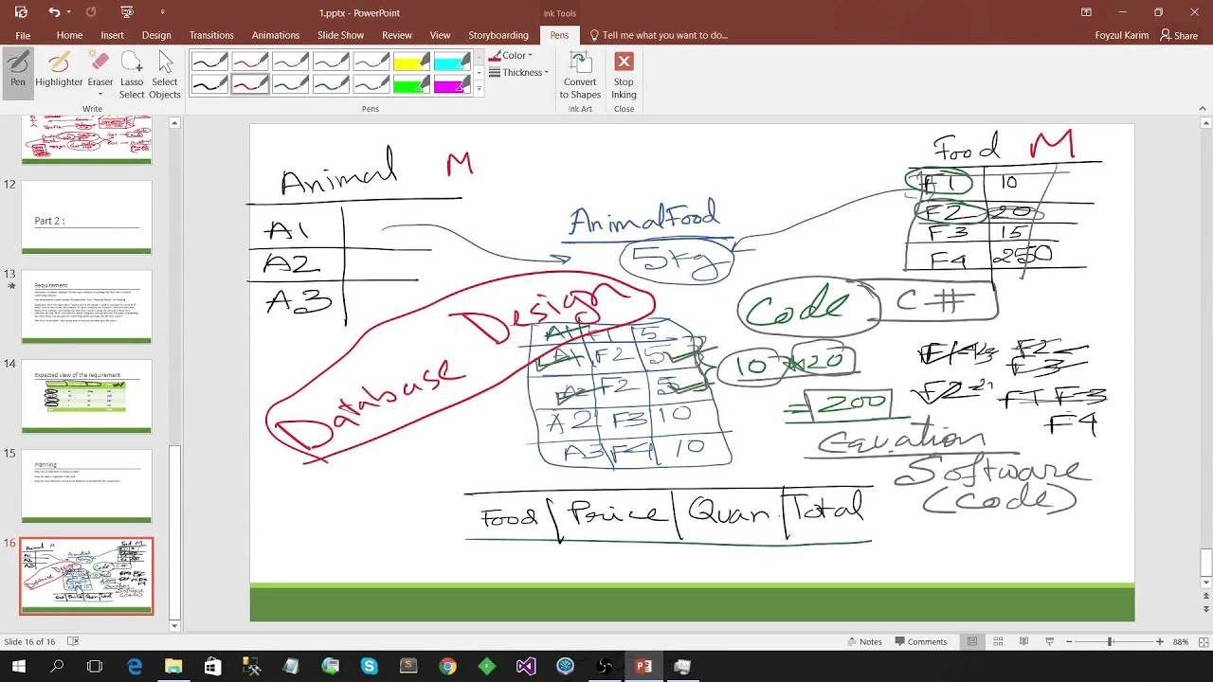Viewport: 1213px width, 682px height.
Task: Click the zoom slider handle
Action: point(1110,641)
